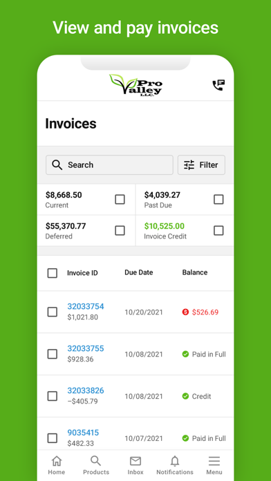Tap green checkmark for invoice 9035415

(185, 438)
